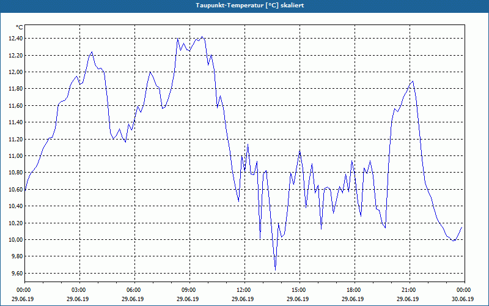Select the 18:00 time label
The height and width of the screenshot is (306, 489).
[x=353, y=290]
